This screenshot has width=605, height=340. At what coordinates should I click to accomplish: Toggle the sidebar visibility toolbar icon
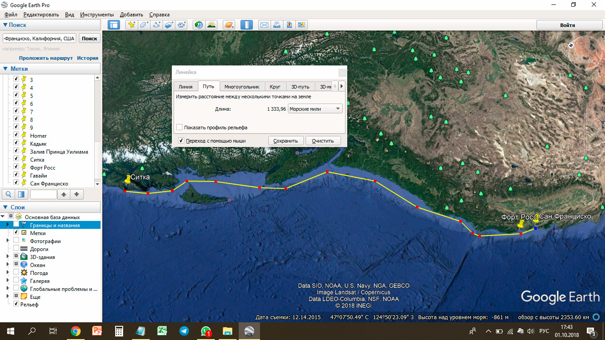(114, 25)
